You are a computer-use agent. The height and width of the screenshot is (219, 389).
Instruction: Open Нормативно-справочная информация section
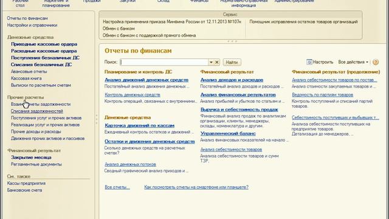(x=243, y=3)
